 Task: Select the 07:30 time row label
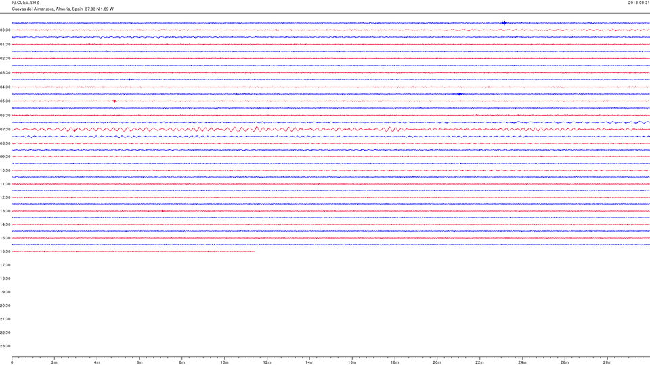[5, 130]
